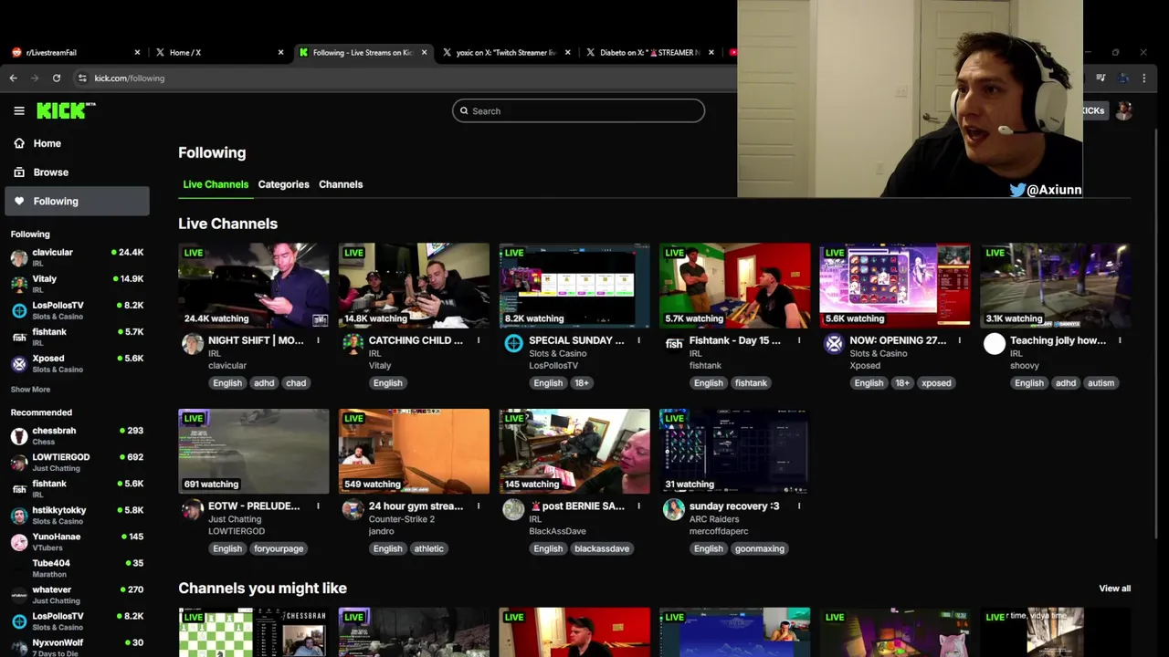Viewport: 1169px width, 657px height.
Task: Open the hamburger menu beside the Kick logo
Action: (x=19, y=110)
